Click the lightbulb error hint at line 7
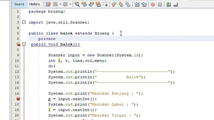The height and width of the screenshot is (120, 214). pyautogui.click(x=18, y=44)
